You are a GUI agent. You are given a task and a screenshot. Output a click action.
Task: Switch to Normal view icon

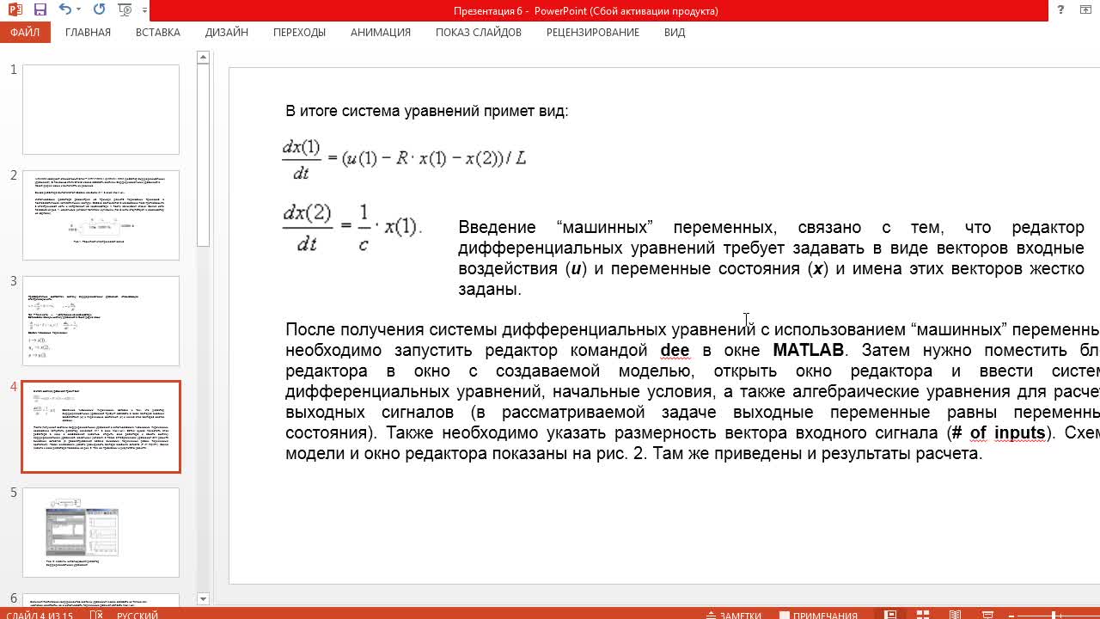pyautogui.click(x=890, y=615)
